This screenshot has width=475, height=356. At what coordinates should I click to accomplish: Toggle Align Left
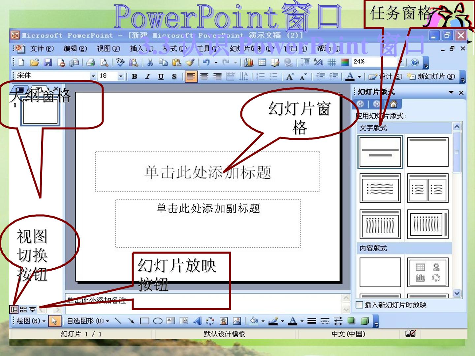point(191,77)
